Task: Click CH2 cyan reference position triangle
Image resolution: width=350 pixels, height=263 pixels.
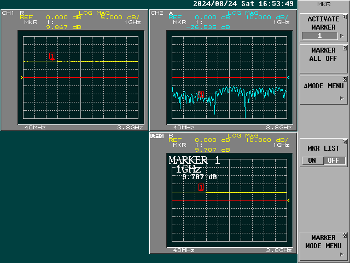Action: [x=288, y=78]
